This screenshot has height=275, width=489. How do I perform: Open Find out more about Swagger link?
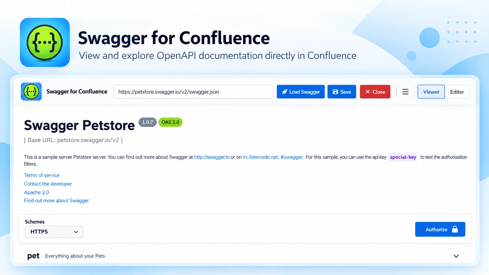tap(56, 200)
